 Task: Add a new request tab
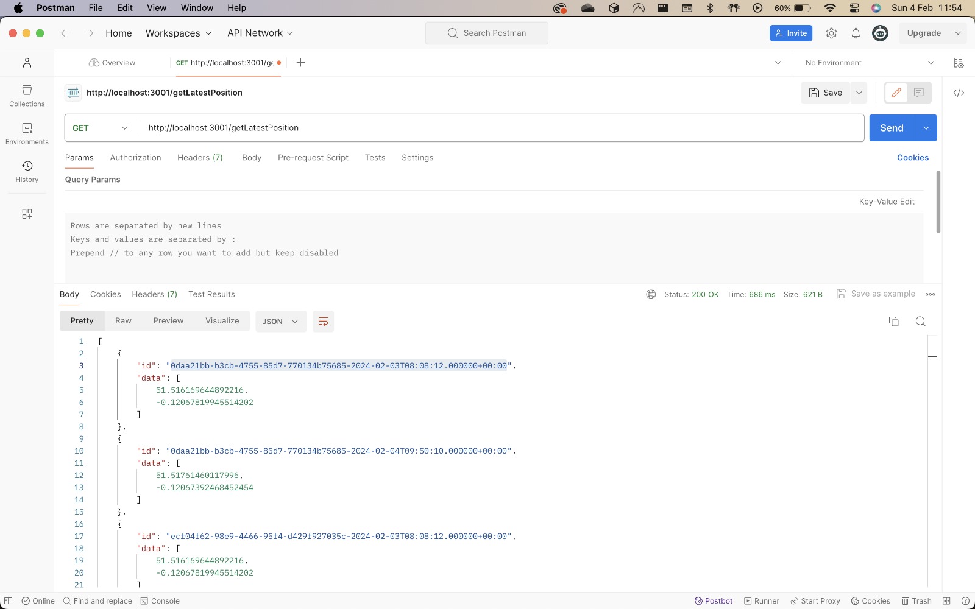(x=300, y=63)
